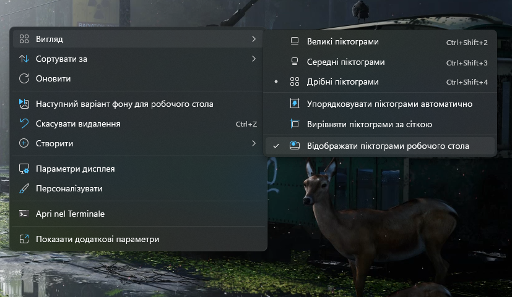
Task: Click the grid icon next to Вигляд
Action: (24, 40)
